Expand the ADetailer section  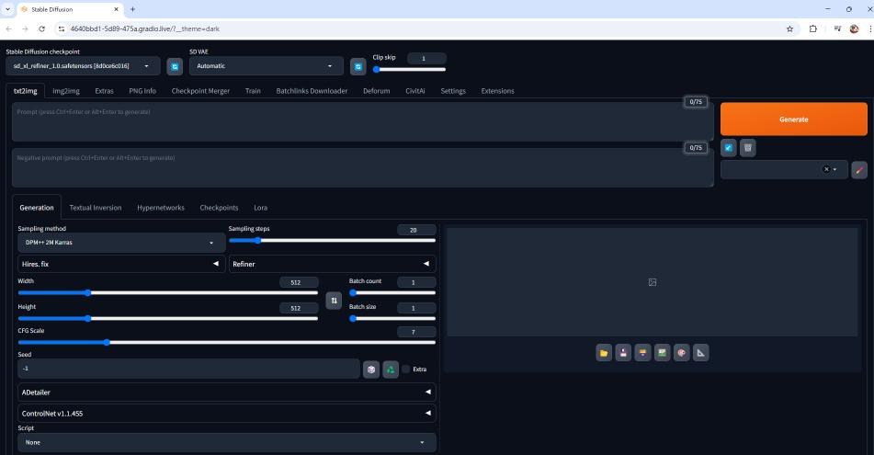point(226,392)
